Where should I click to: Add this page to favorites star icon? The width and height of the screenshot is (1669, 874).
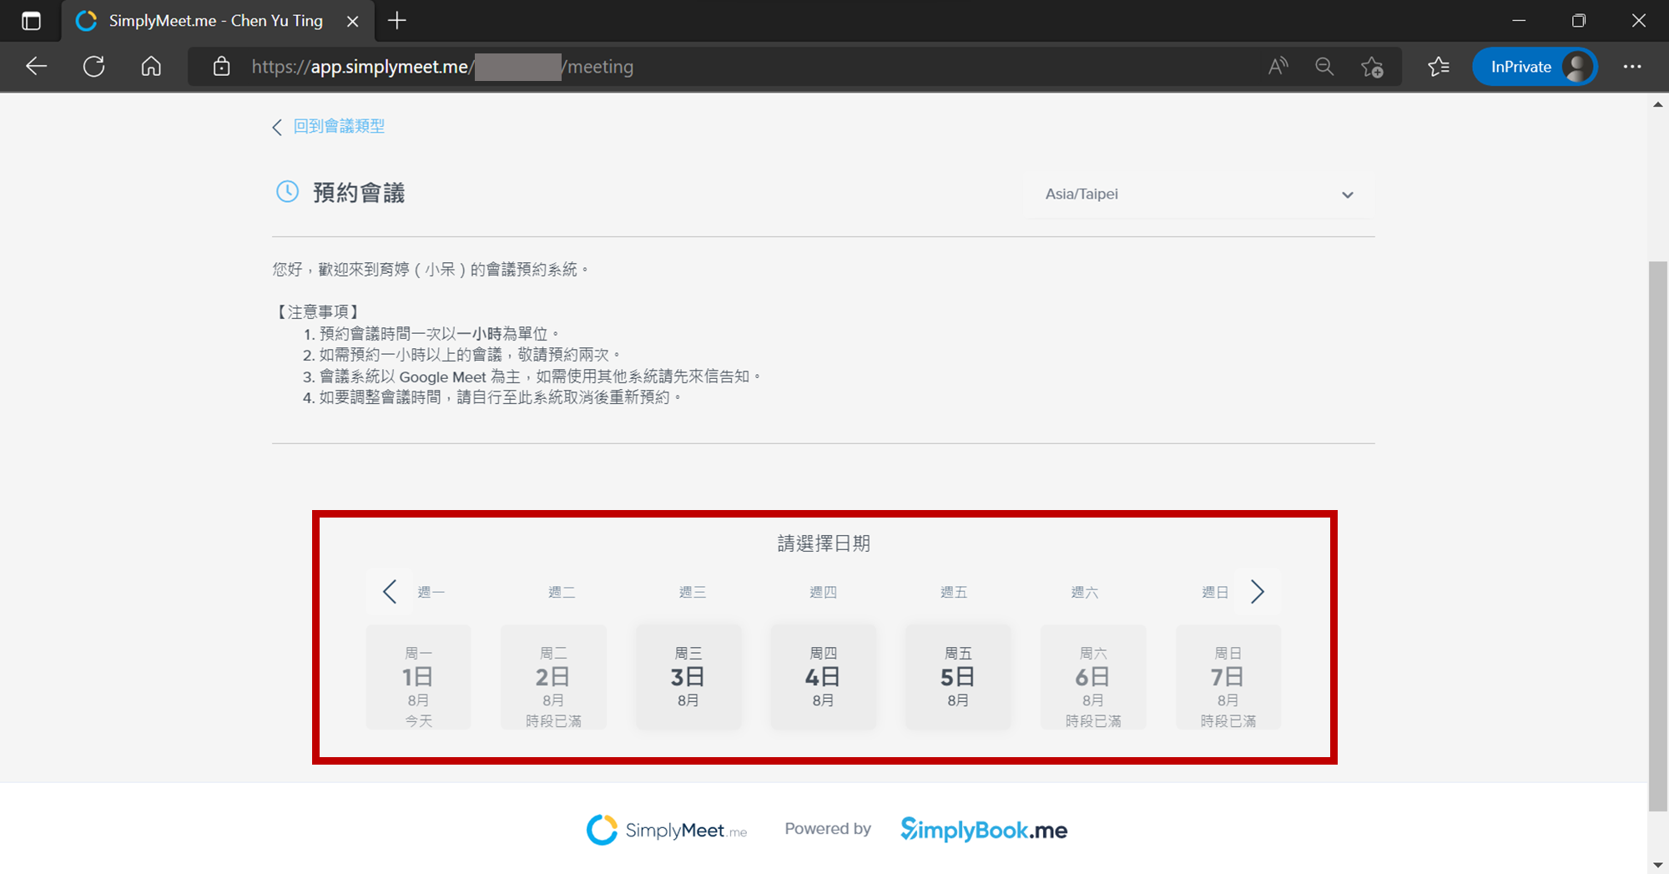[x=1372, y=67]
